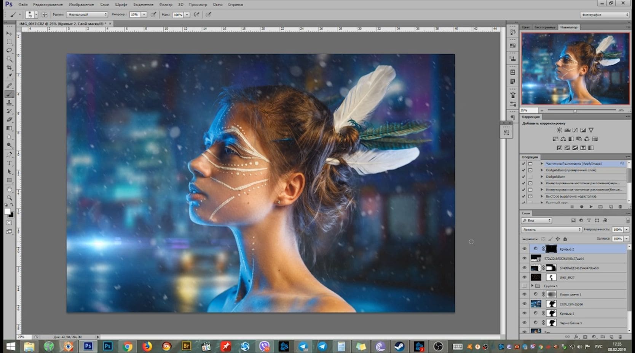This screenshot has height=353, width=635.
Task: Open the Фильтр menu
Action: (166, 5)
